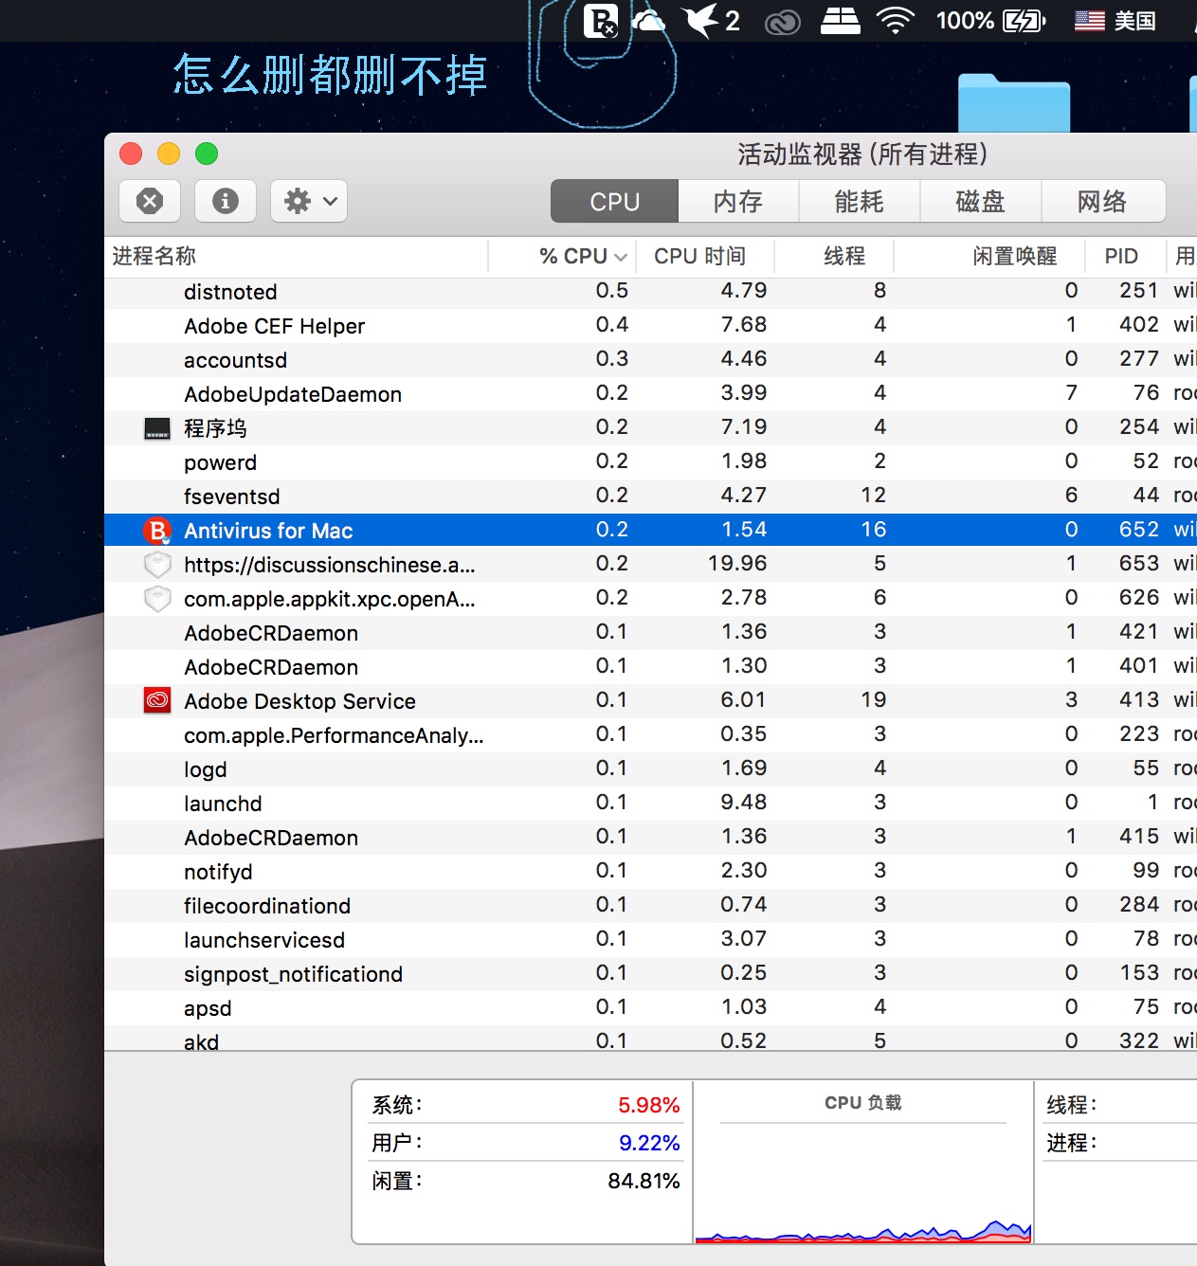Sort by 进程名称 column header
The image size is (1197, 1266).
[154, 257]
